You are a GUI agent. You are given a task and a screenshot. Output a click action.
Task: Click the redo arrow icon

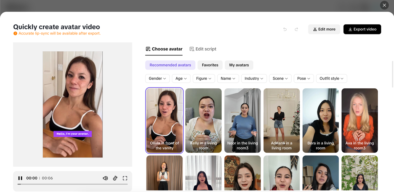click(x=296, y=29)
